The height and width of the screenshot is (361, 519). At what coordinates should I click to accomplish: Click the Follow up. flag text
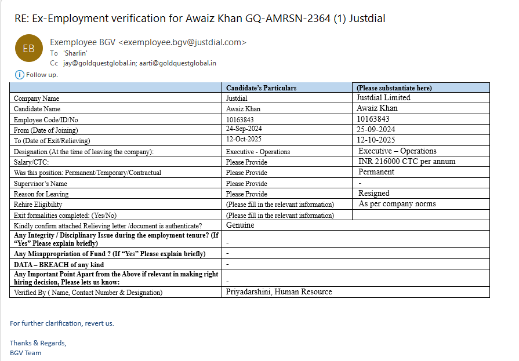(42, 75)
